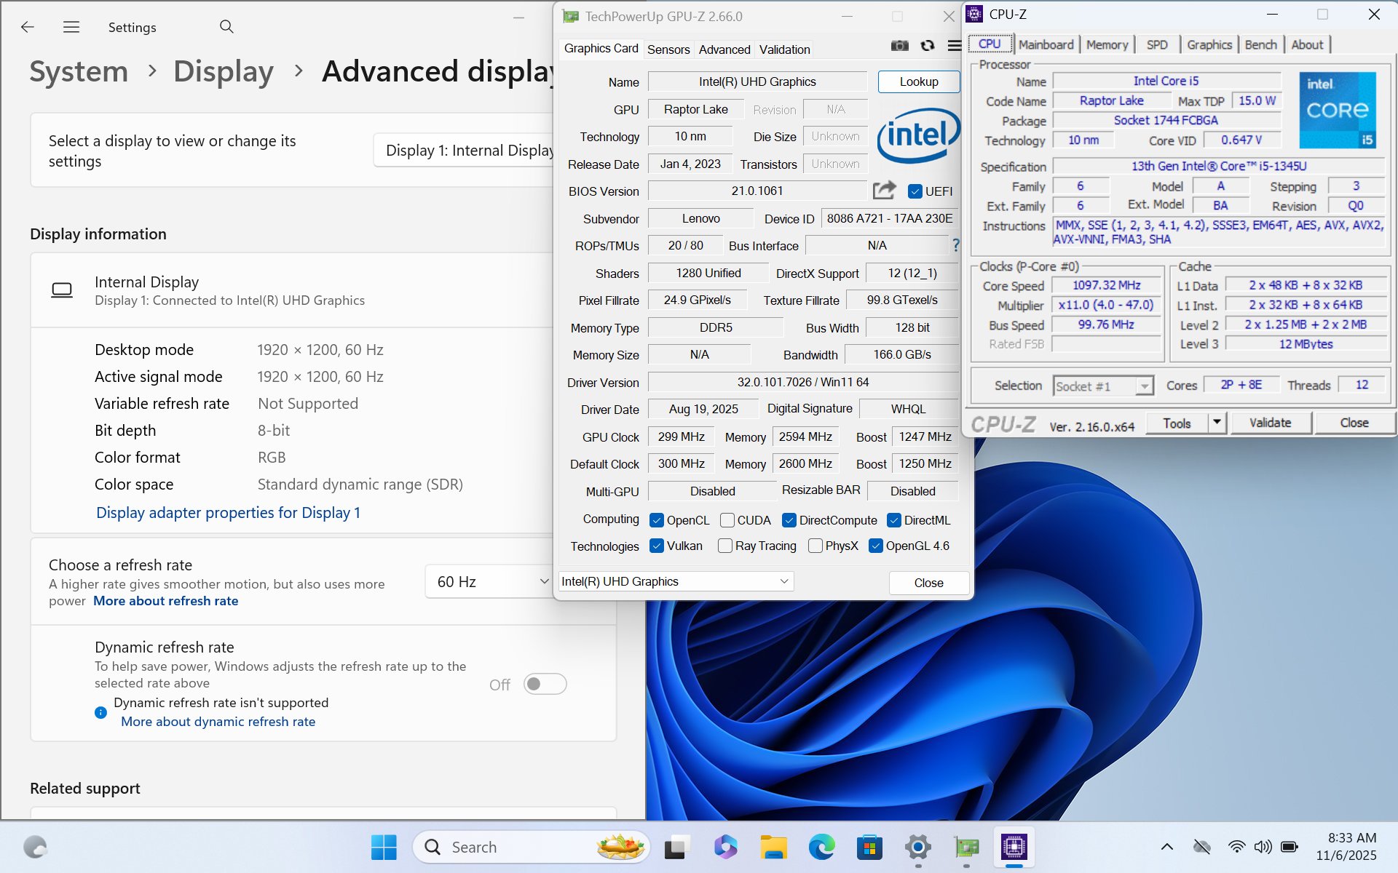Switch to the Sensors tab in GPU-Z
This screenshot has width=1398, height=873.
pyautogui.click(x=668, y=49)
